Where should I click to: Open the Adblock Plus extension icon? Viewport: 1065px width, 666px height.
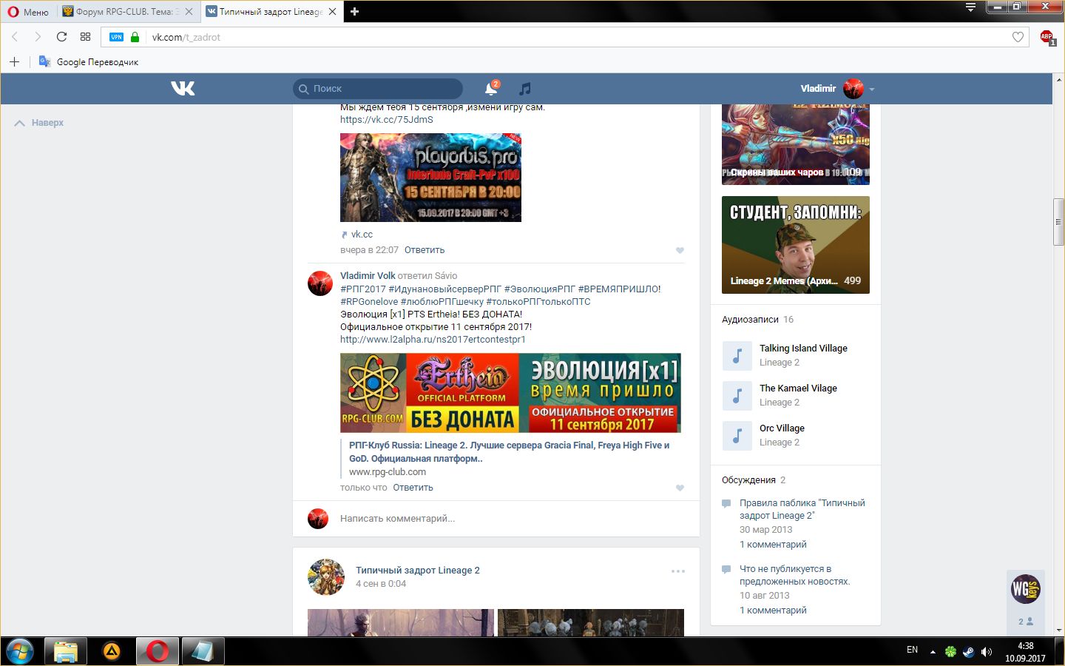[x=1047, y=37]
